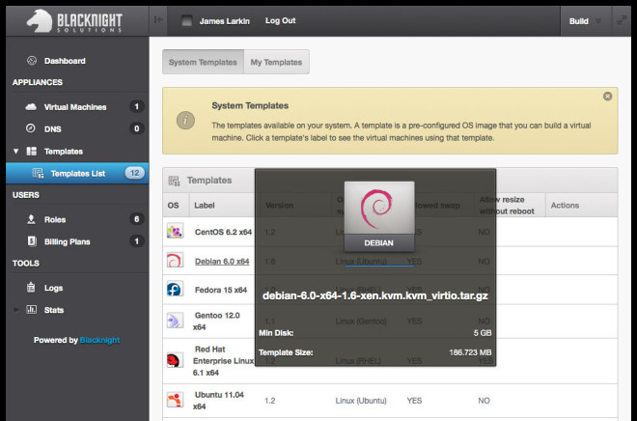Click the Templates table header icon
637x421 pixels.
point(175,181)
